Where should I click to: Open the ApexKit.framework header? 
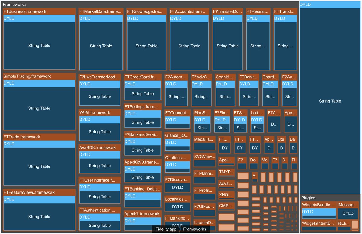pyautogui.click(x=143, y=214)
